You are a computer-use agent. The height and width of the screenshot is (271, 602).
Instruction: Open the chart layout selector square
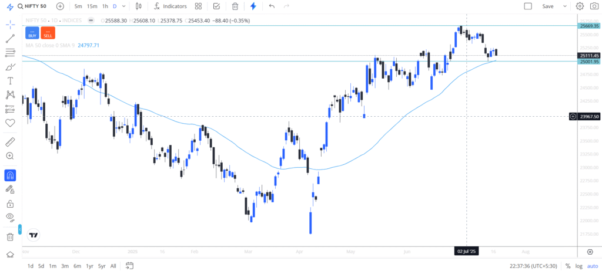pyautogui.click(x=528, y=6)
